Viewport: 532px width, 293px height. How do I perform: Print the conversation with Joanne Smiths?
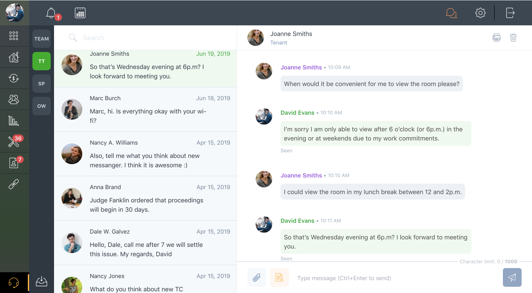point(497,37)
